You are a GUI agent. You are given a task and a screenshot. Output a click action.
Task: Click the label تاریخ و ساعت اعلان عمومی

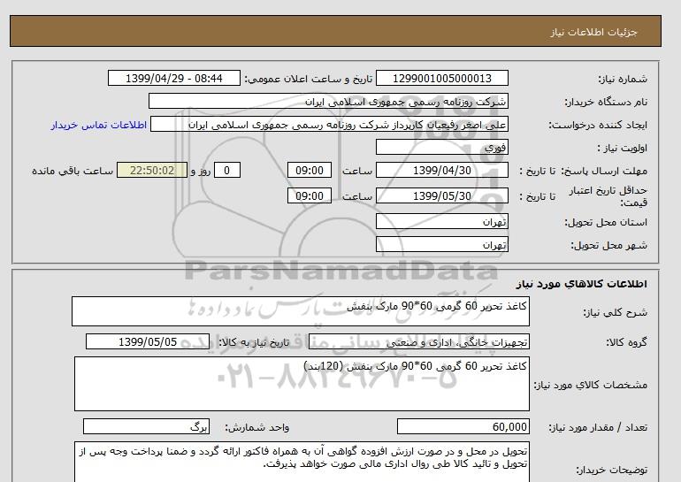click(x=309, y=79)
